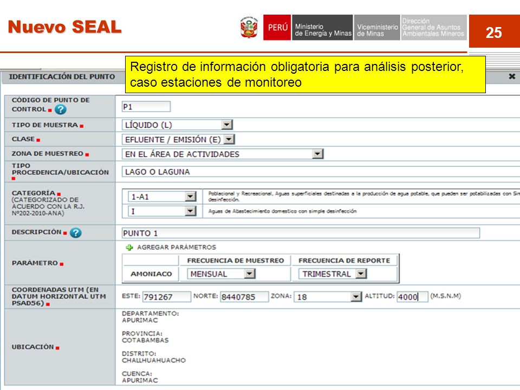Click the Dirección General de Asuntos Ambientales Mineros banner

point(434,28)
